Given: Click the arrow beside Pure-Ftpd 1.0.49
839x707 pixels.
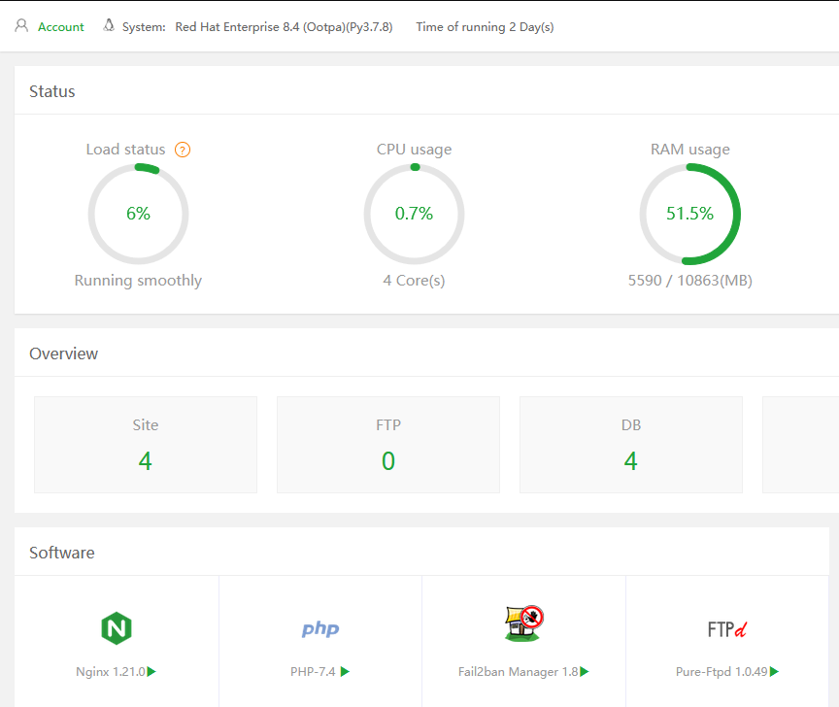Looking at the screenshot, I should click(x=774, y=671).
